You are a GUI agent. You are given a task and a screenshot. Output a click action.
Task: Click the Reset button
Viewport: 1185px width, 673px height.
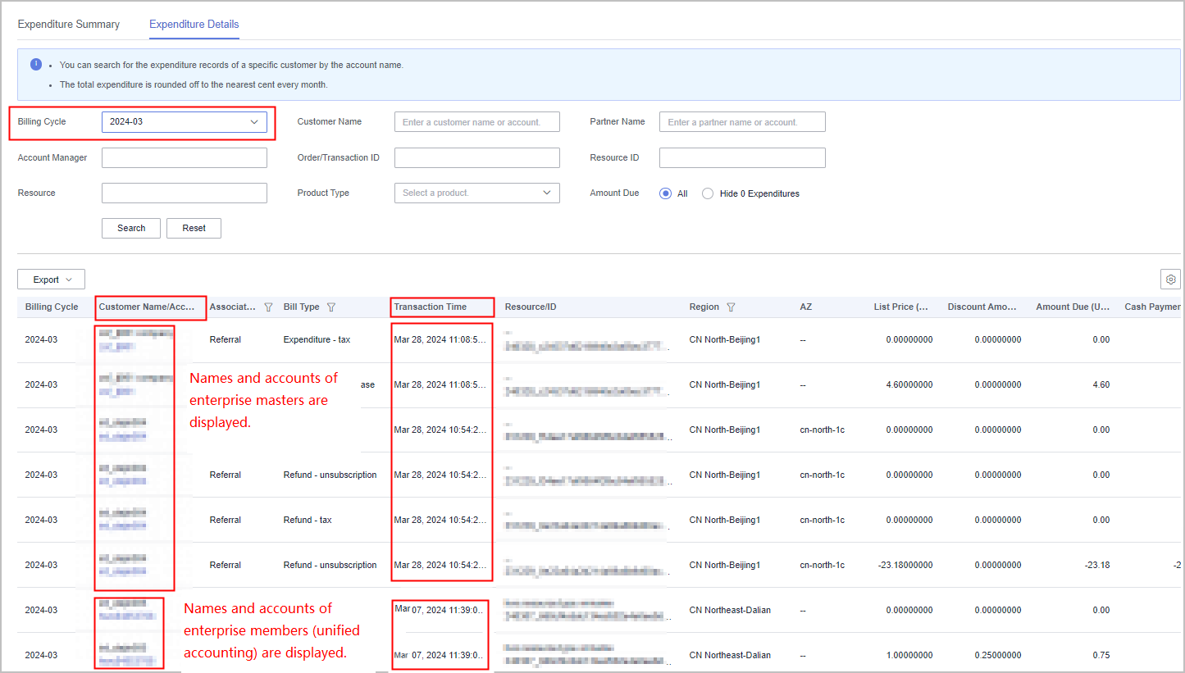click(x=194, y=228)
